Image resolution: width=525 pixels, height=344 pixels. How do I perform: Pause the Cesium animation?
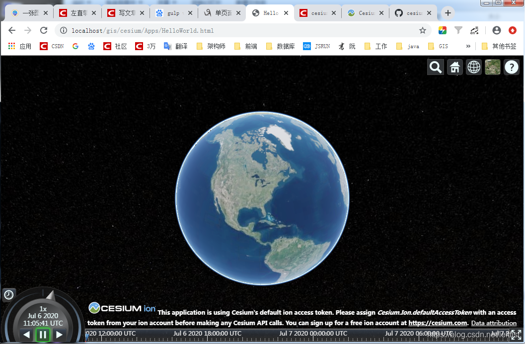pyautogui.click(x=43, y=335)
